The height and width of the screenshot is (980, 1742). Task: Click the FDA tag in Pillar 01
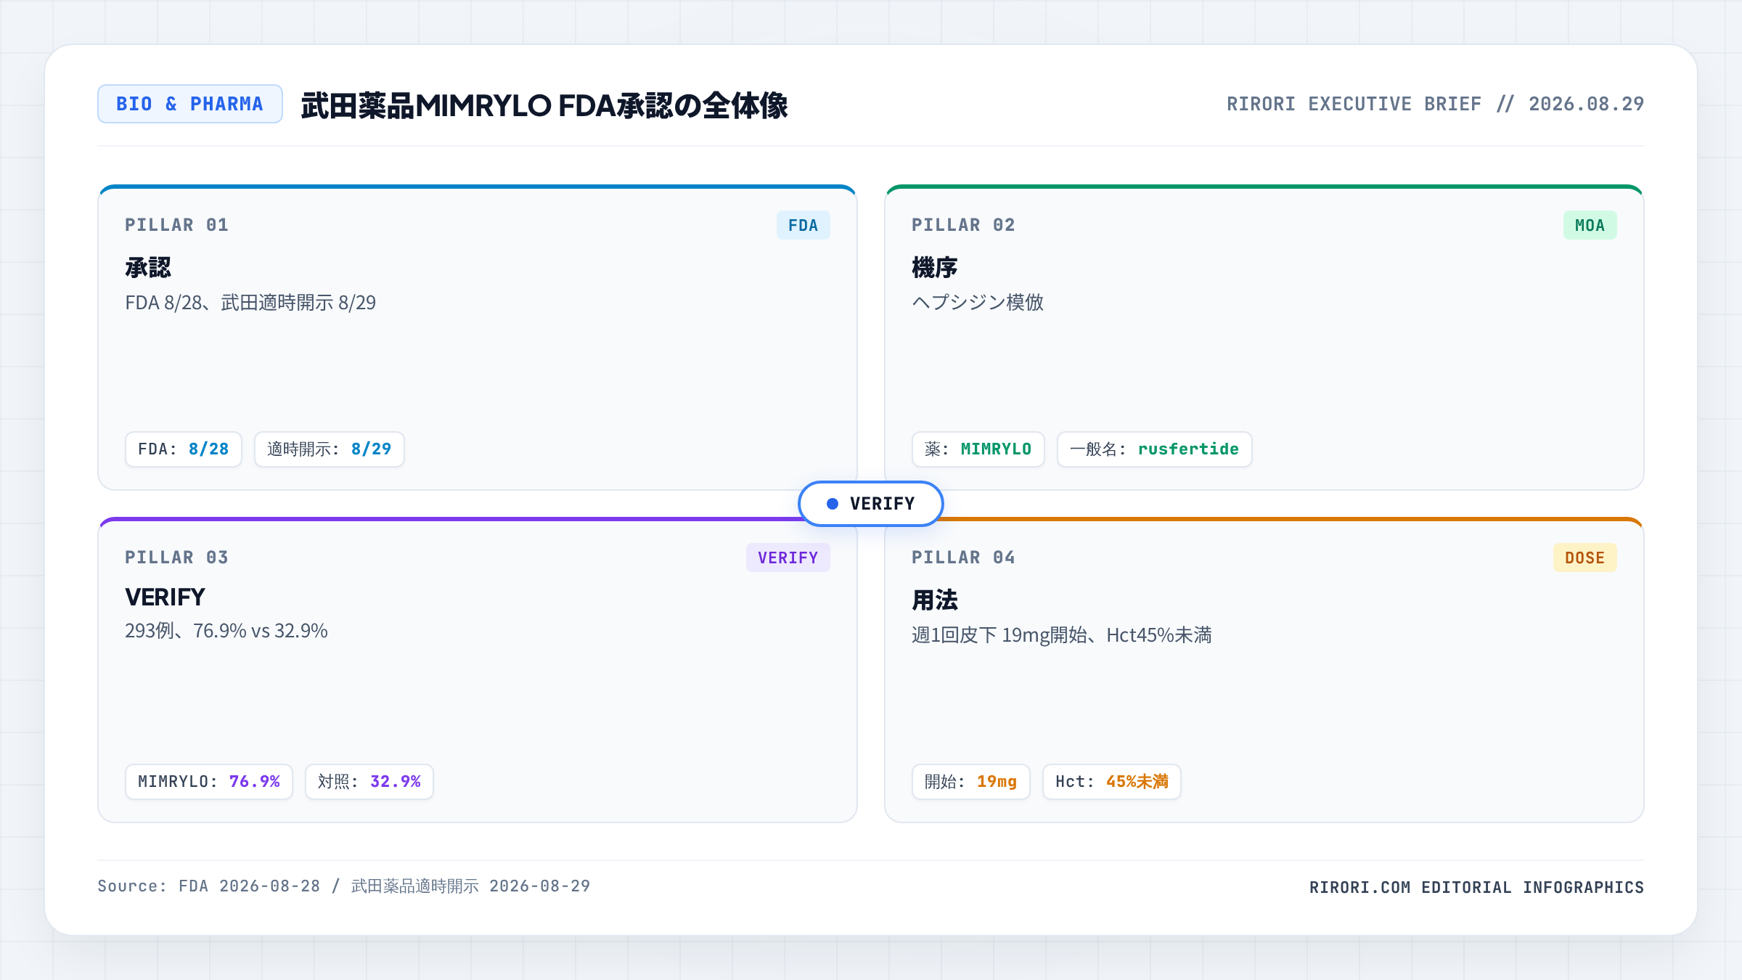click(x=803, y=225)
